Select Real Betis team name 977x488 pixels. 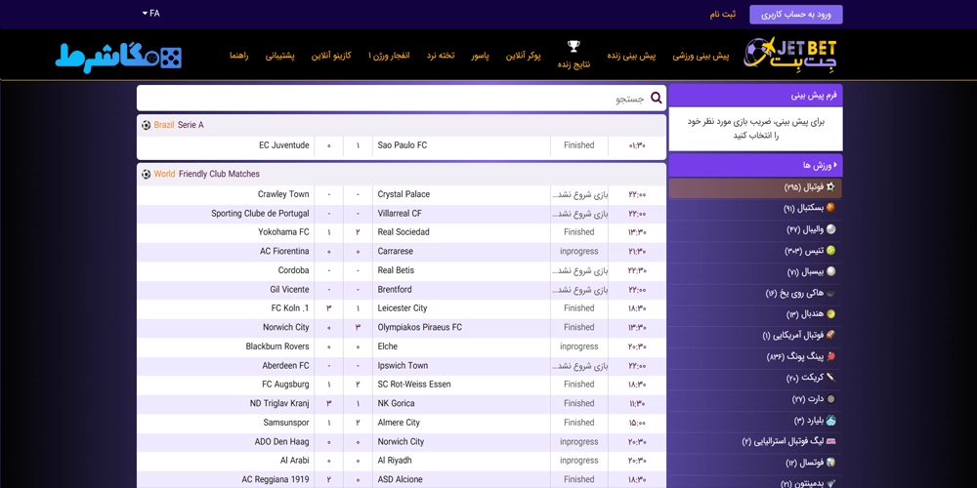pyautogui.click(x=396, y=270)
